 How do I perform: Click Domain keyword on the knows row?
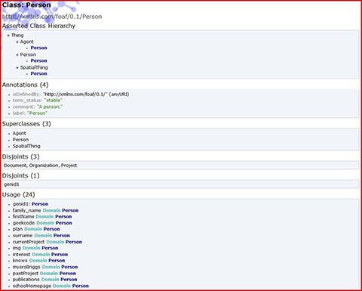click(38, 261)
